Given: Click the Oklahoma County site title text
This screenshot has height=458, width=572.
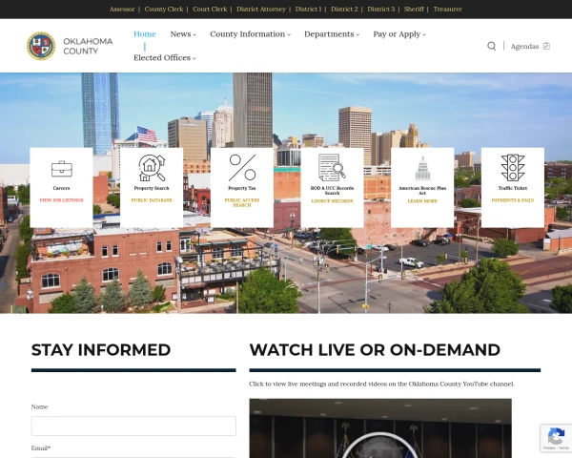Looking at the screenshot, I should click(88, 46).
